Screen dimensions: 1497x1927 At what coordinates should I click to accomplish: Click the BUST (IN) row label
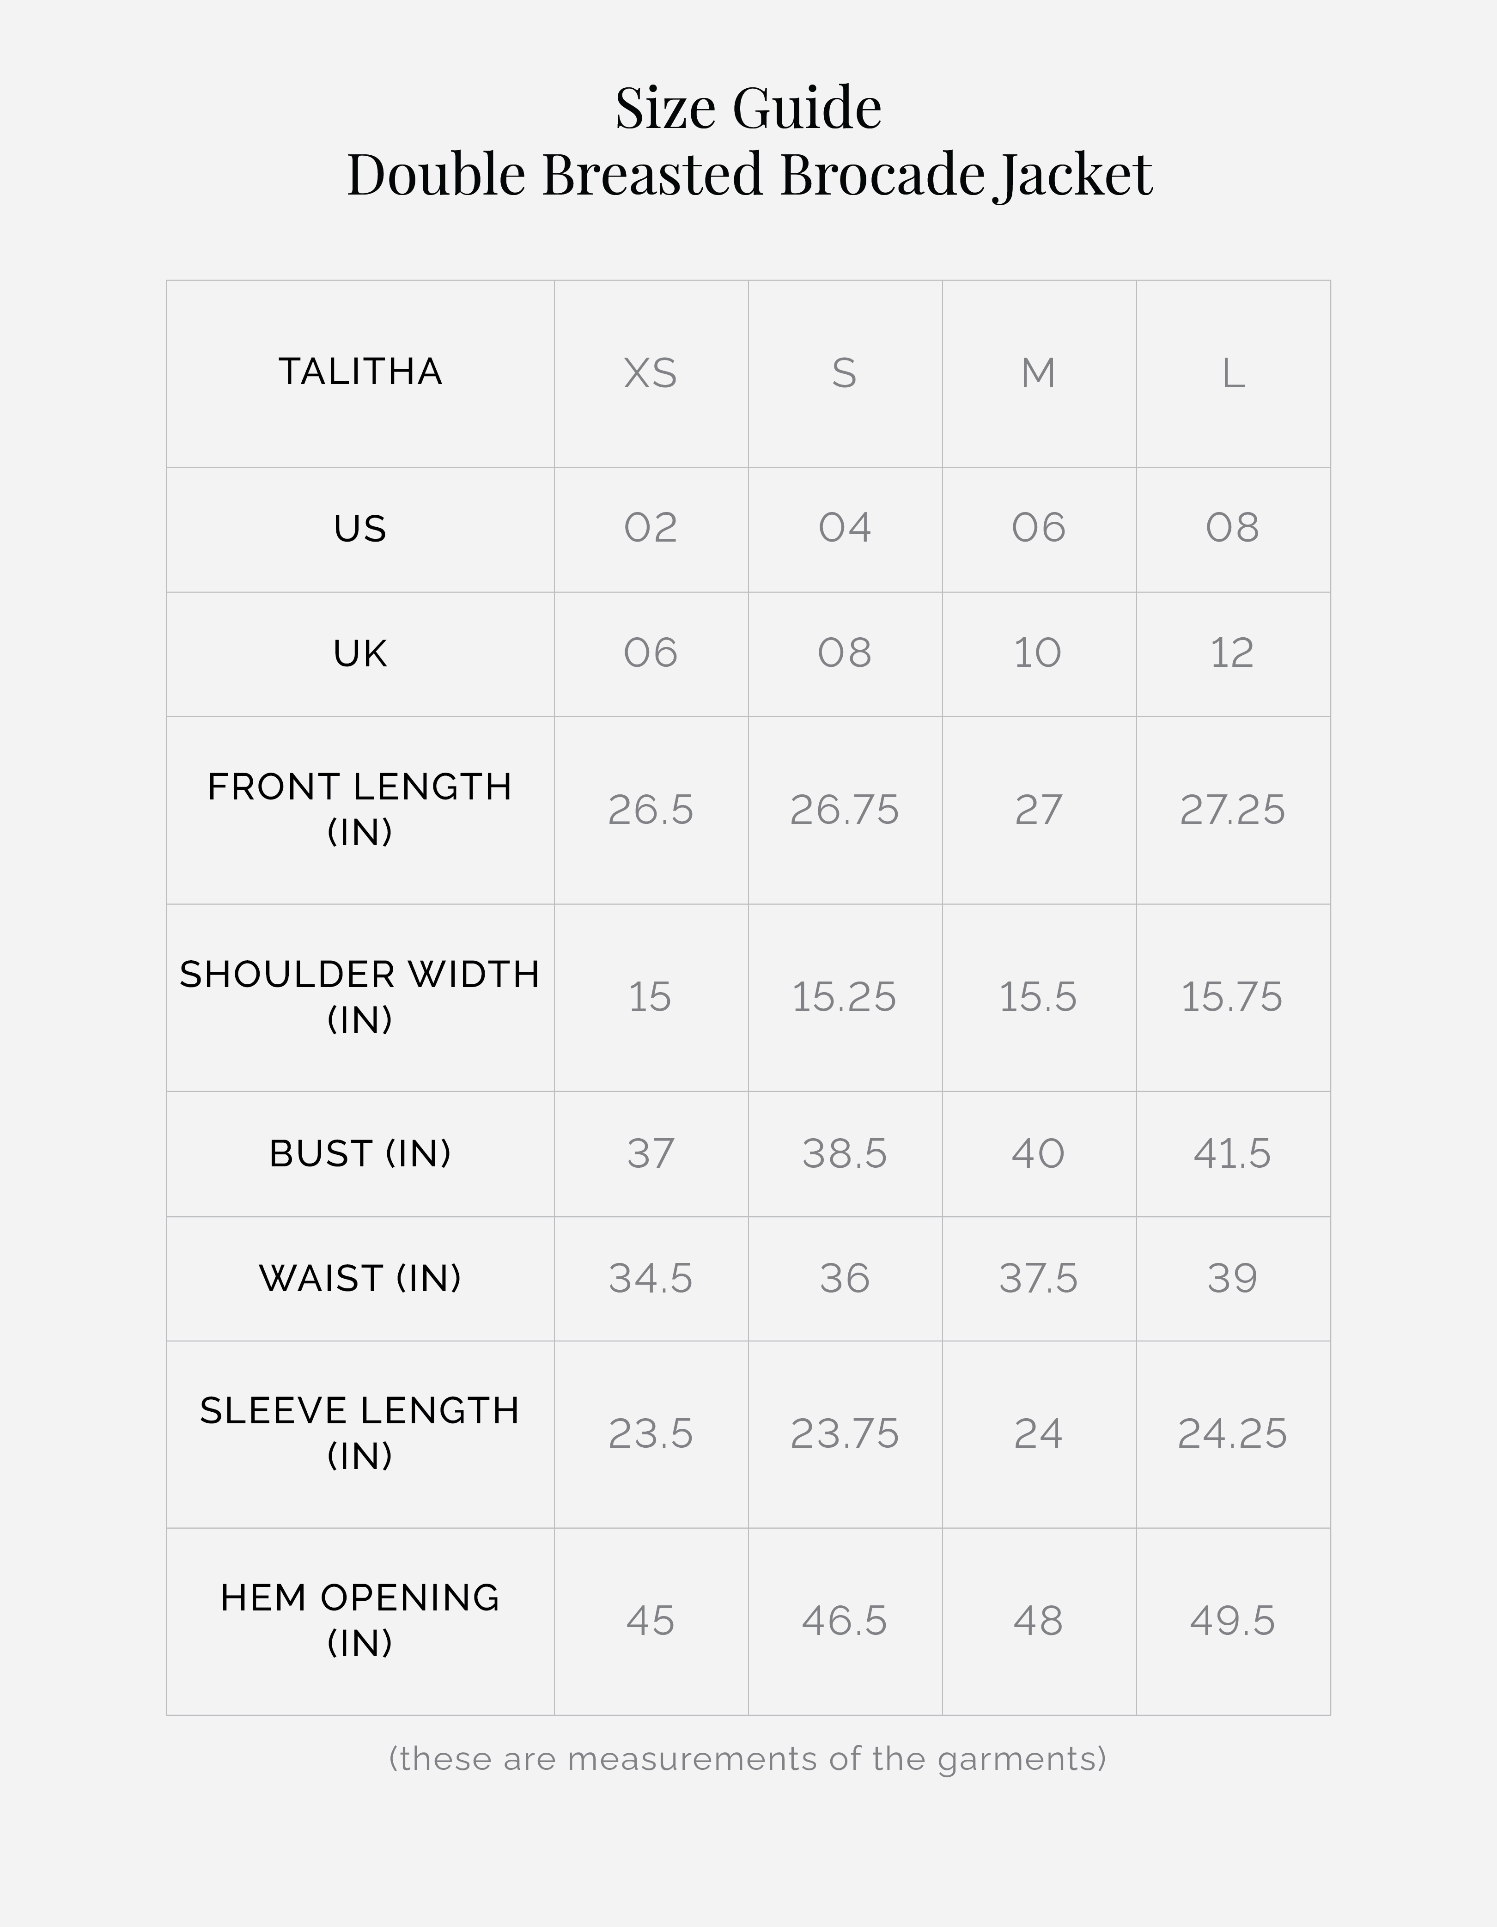360,1154
